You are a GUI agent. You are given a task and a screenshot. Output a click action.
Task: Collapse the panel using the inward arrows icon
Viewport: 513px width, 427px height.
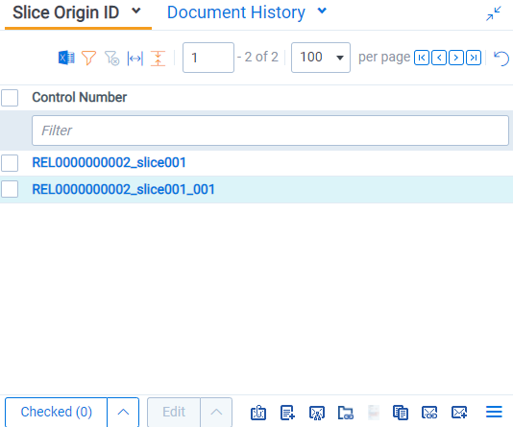(x=494, y=13)
